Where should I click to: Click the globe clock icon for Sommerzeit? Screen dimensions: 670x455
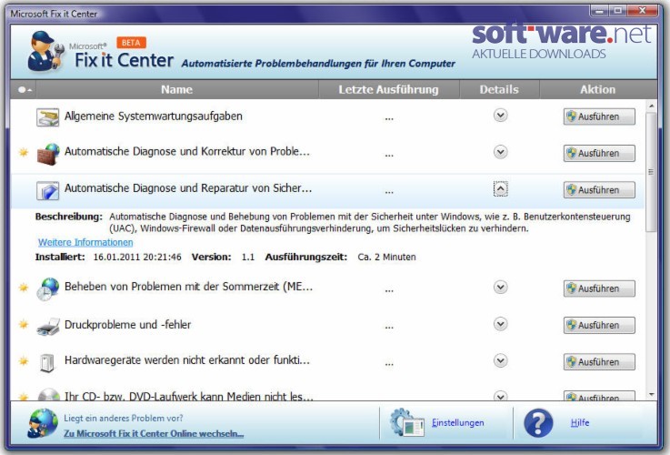click(47, 289)
